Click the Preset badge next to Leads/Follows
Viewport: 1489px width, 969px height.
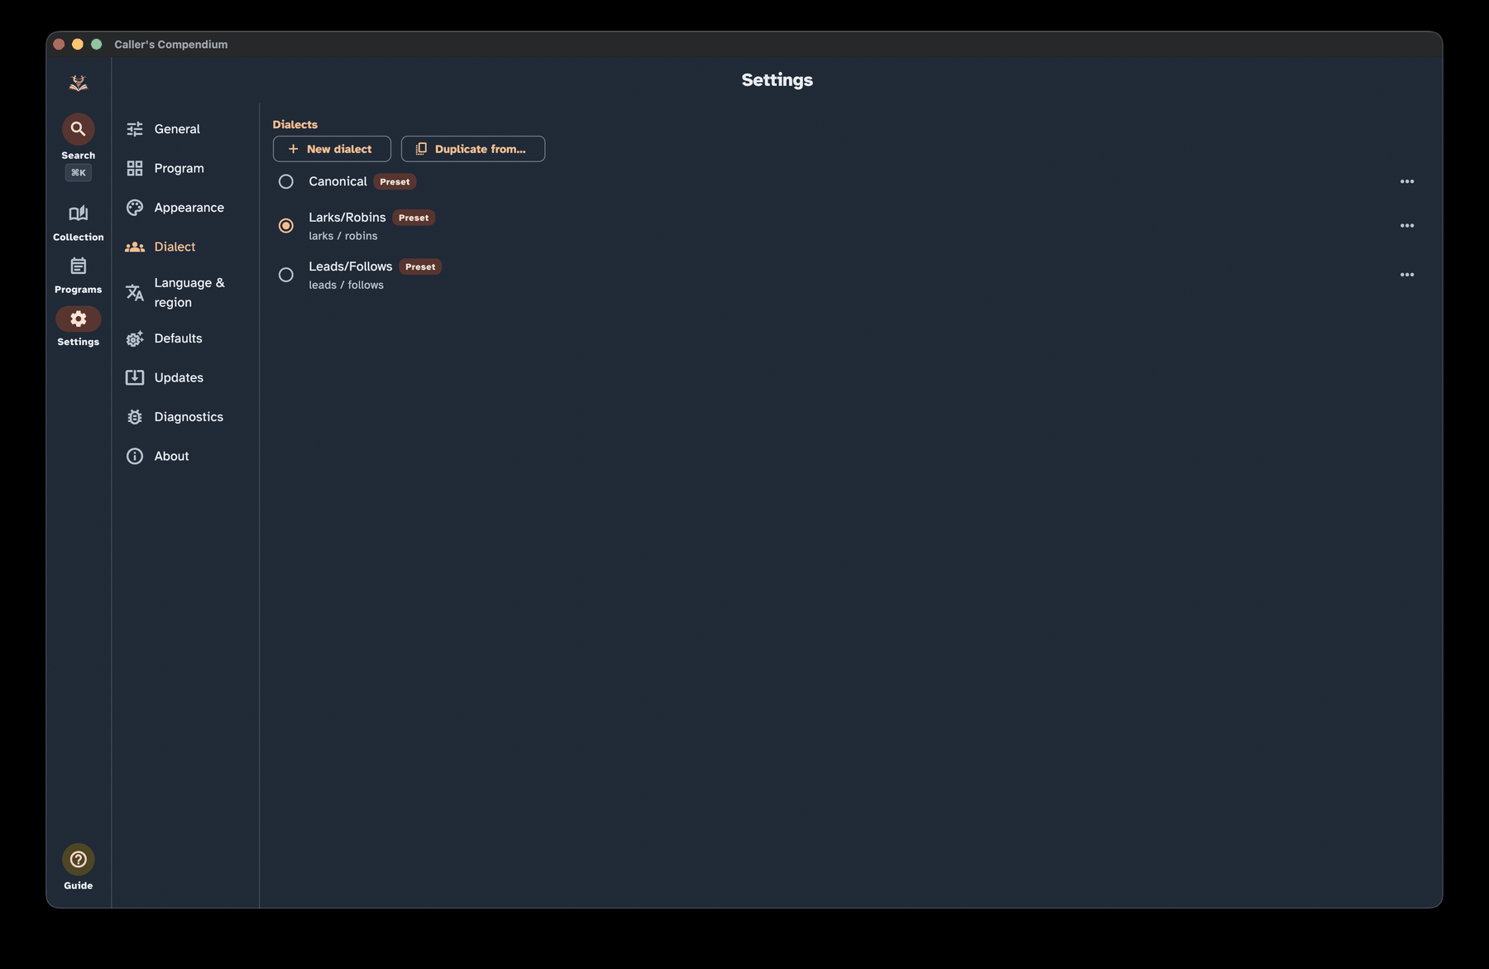(x=420, y=266)
